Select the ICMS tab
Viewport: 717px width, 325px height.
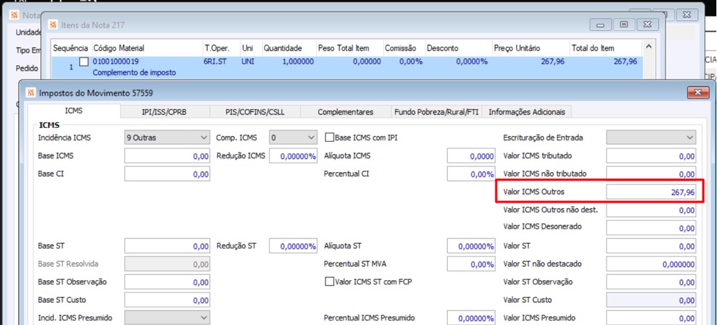74,111
